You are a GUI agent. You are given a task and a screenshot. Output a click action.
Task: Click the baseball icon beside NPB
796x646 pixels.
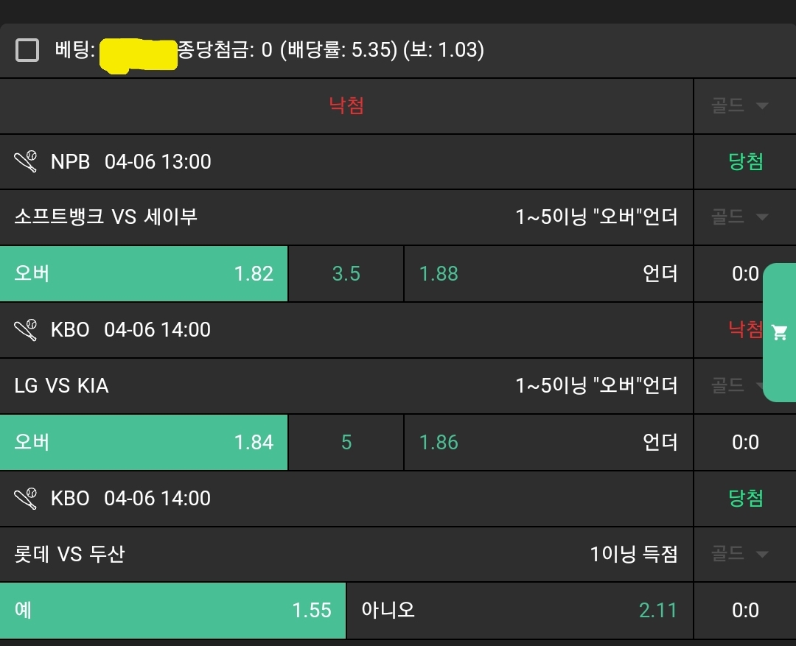point(26,161)
